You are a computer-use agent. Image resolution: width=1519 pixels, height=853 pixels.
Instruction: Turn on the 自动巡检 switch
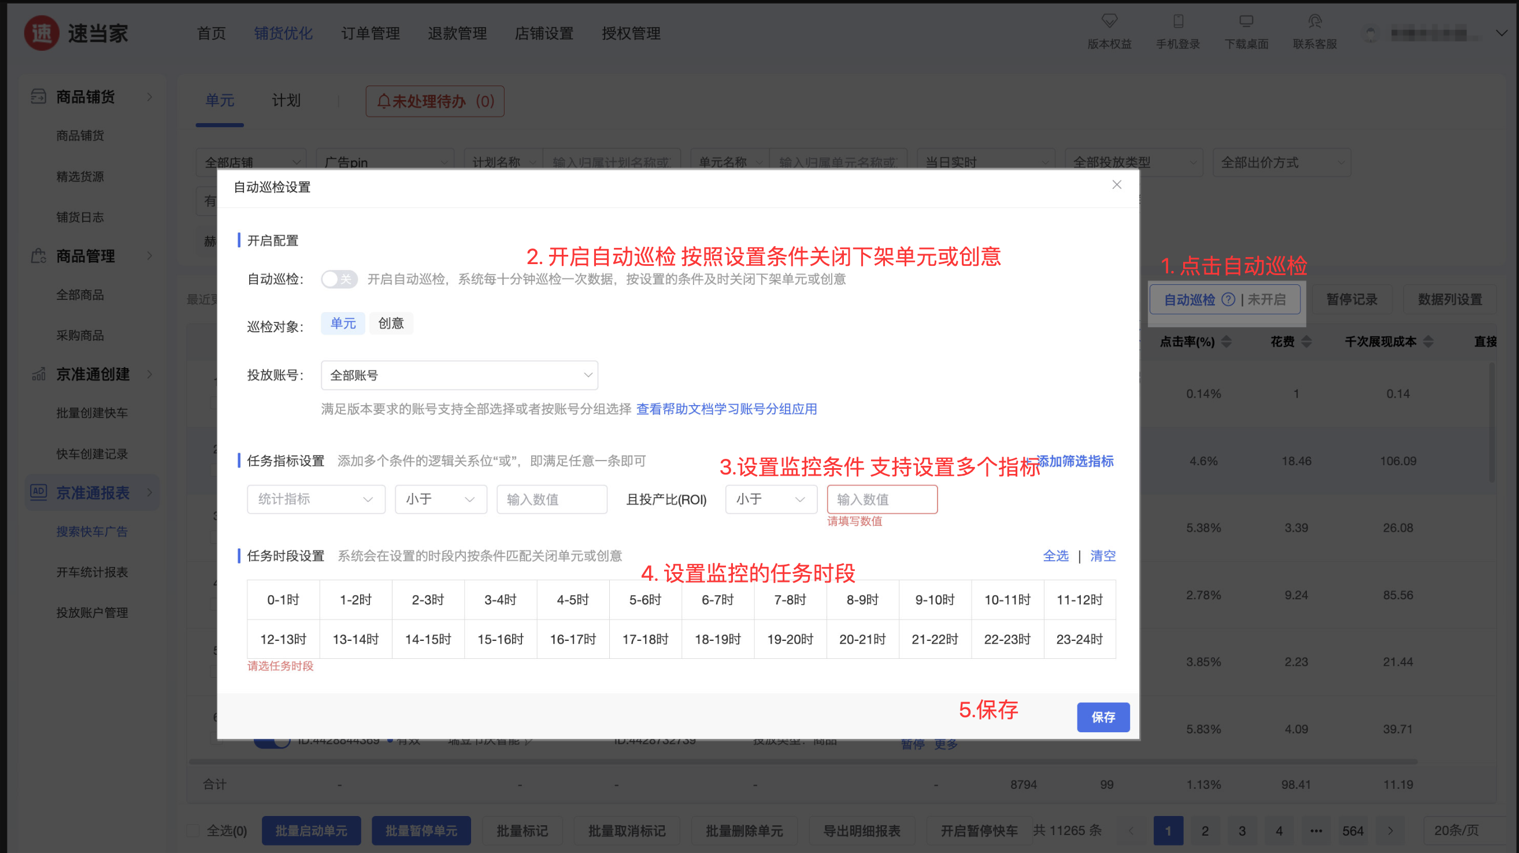[x=339, y=279]
